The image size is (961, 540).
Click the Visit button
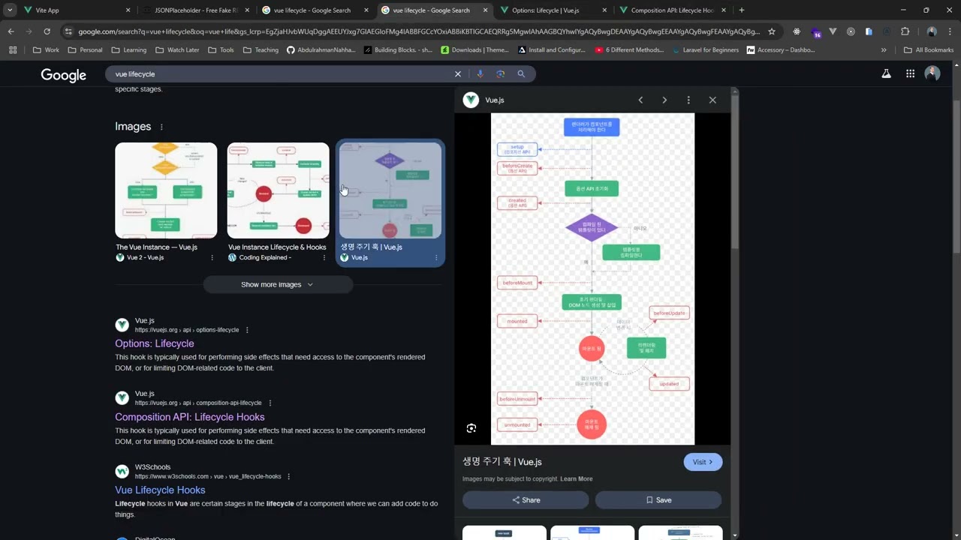tap(703, 462)
